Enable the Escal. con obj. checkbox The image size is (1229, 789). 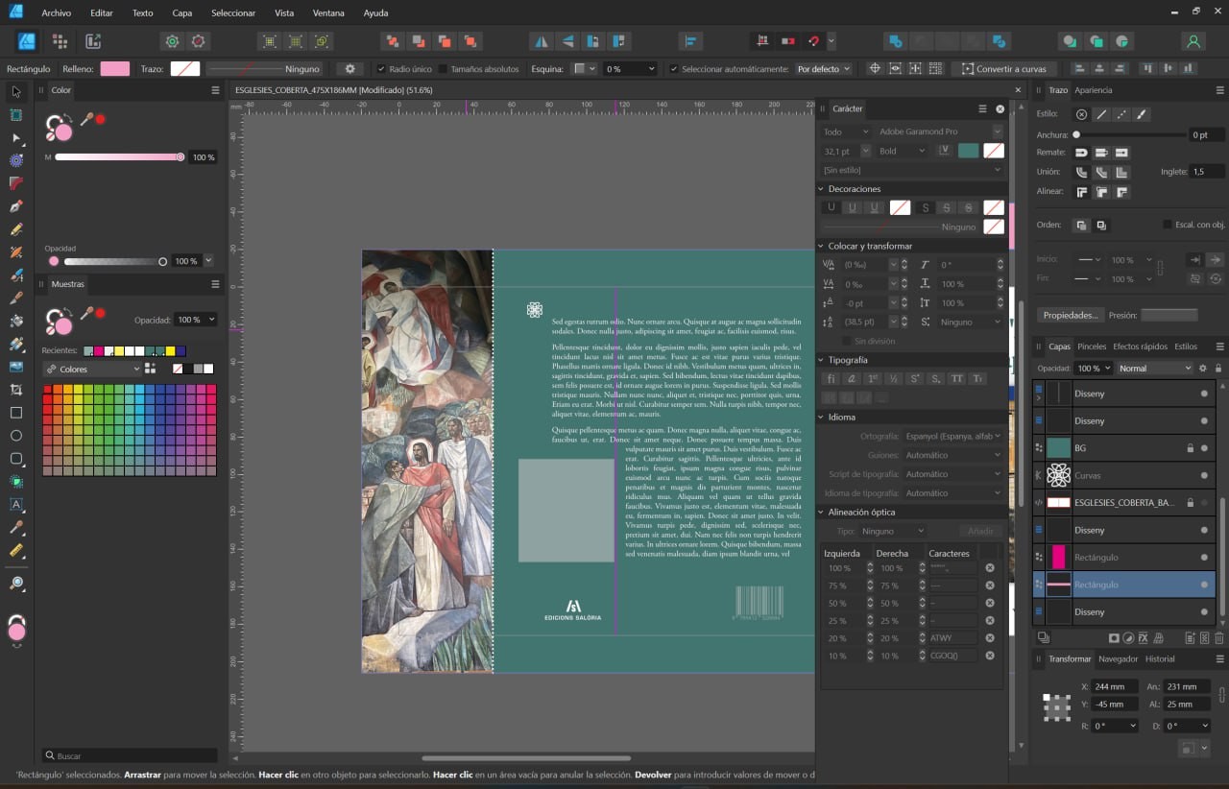point(1167,225)
